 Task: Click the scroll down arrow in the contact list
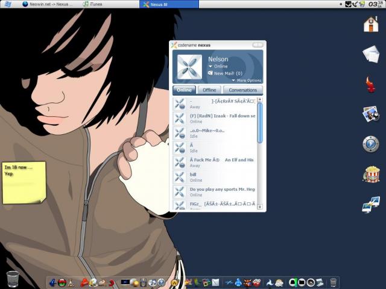260,207
